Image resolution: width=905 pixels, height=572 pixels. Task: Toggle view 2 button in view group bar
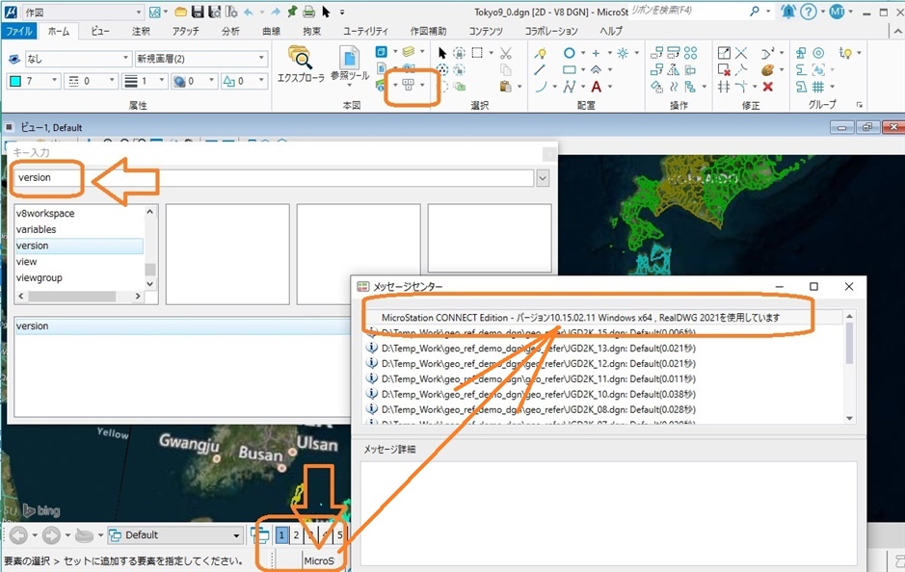click(296, 535)
